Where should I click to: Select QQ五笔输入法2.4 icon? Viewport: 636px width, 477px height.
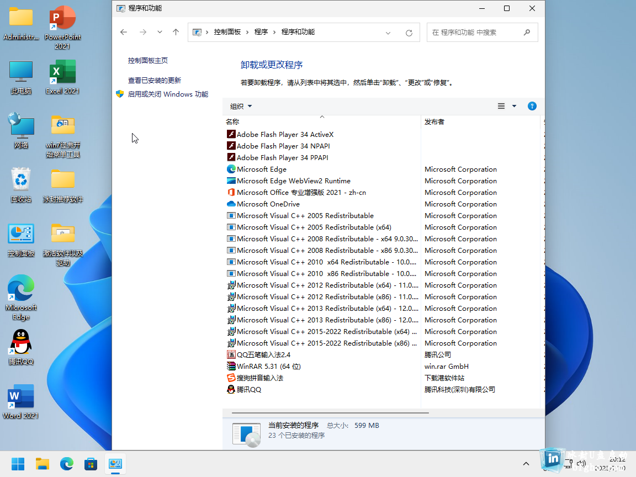(x=231, y=355)
